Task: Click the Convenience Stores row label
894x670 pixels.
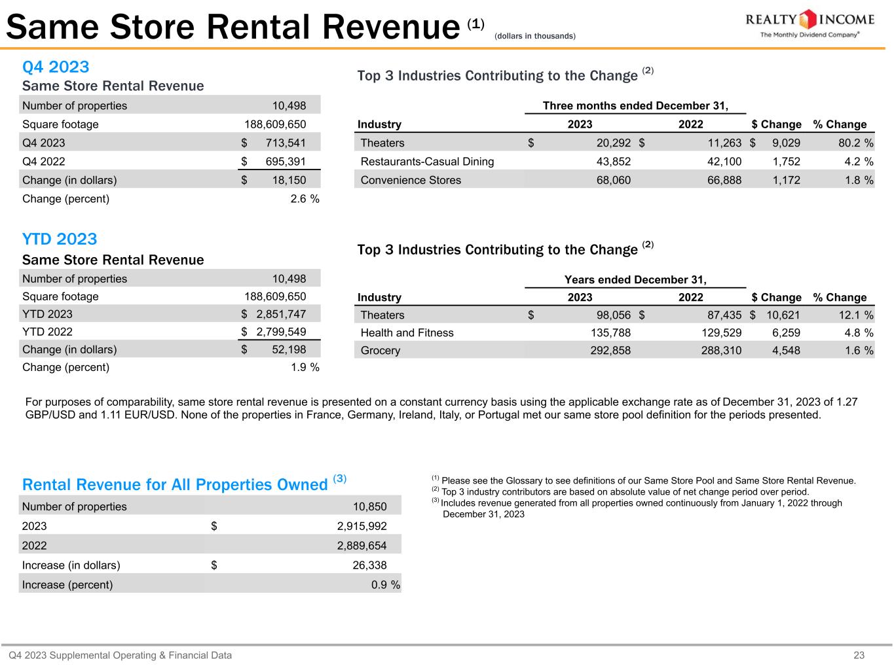Action: pyautogui.click(x=411, y=180)
